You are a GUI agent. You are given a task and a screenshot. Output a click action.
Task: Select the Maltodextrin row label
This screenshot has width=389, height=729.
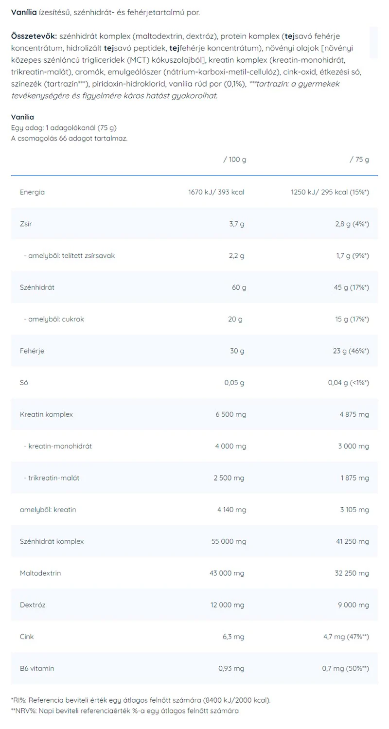pos(40,573)
